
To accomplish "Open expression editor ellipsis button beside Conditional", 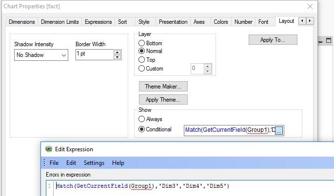I will point(279,130).
